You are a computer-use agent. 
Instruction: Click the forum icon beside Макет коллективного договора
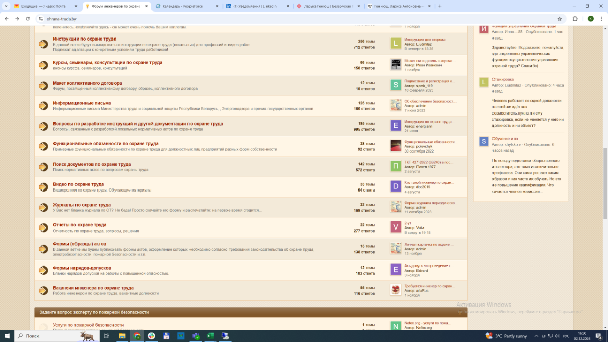pyautogui.click(x=43, y=85)
